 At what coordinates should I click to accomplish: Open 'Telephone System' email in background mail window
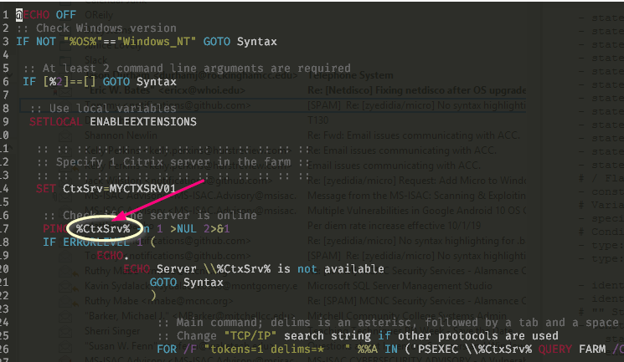click(350, 75)
